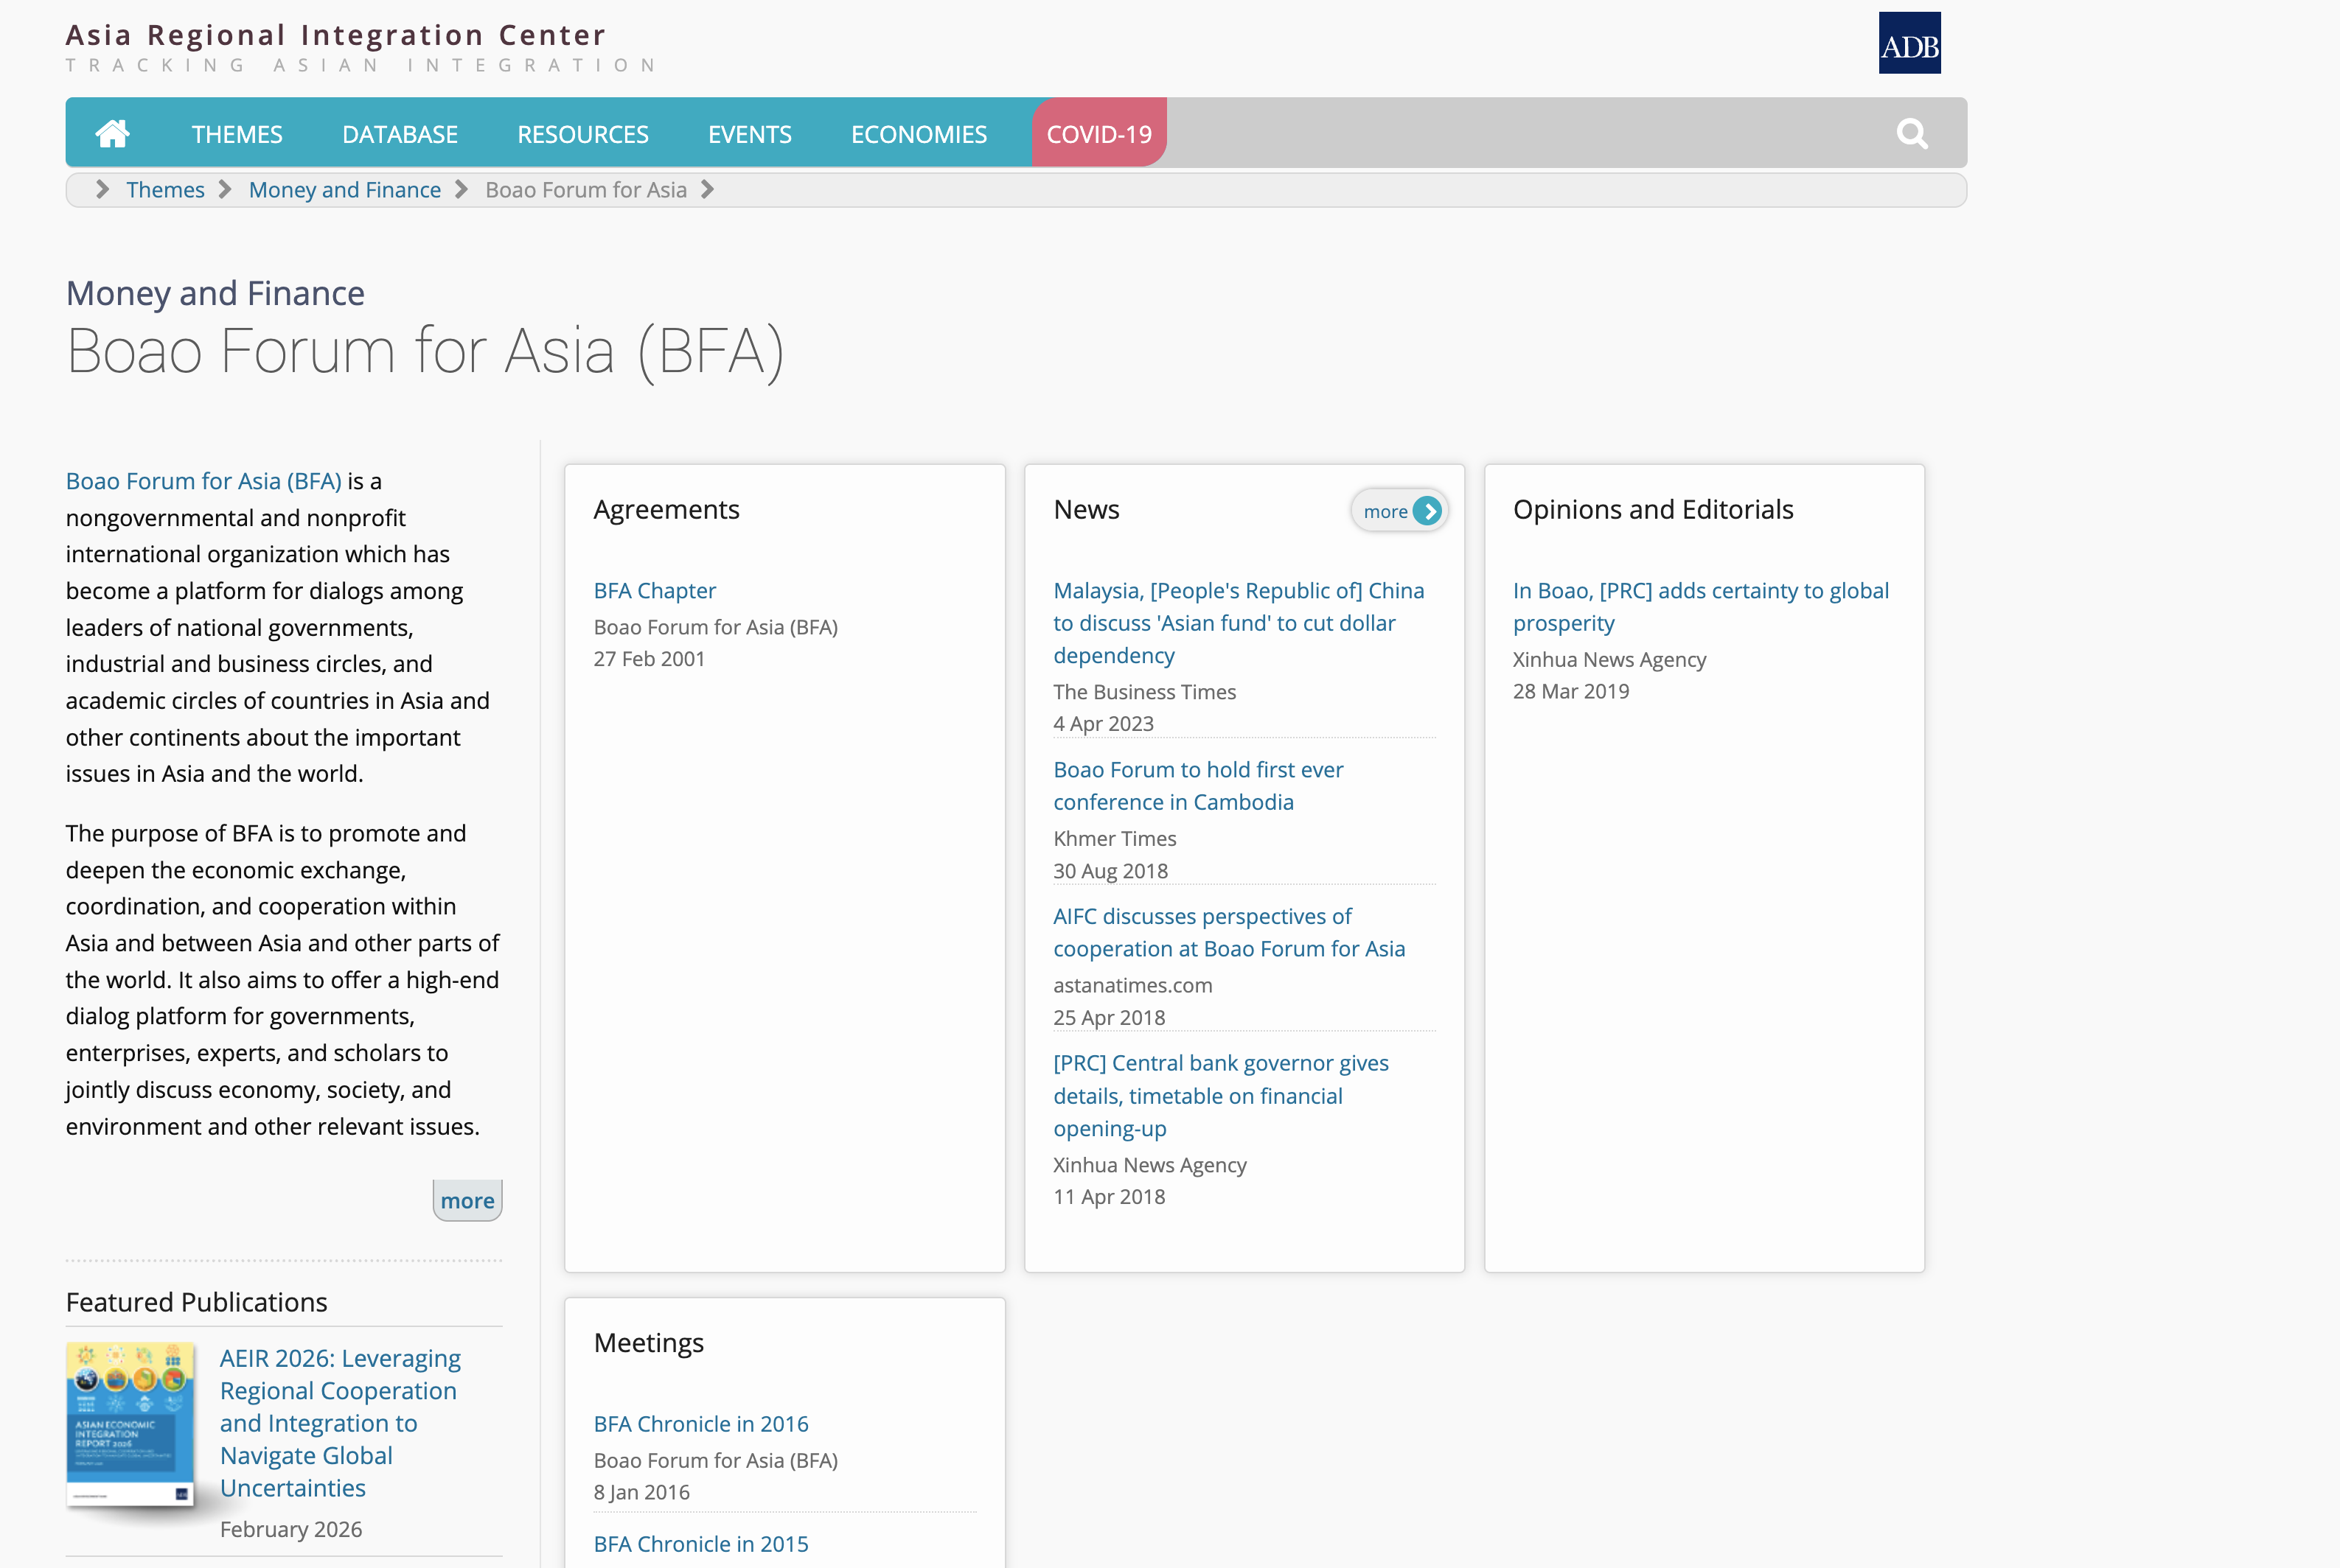Open the search magnifier icon
Viewport: 2340px width, 1568px height.
(x=1911, y=133)
